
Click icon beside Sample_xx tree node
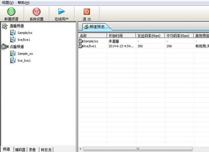click(x=13, y=54)
